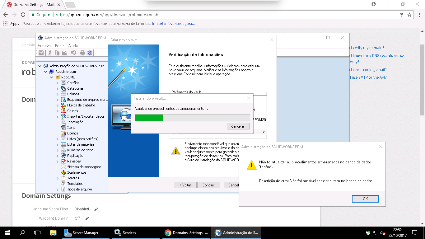Click the Paste clipboard toolbar icon

pos(64,53)
